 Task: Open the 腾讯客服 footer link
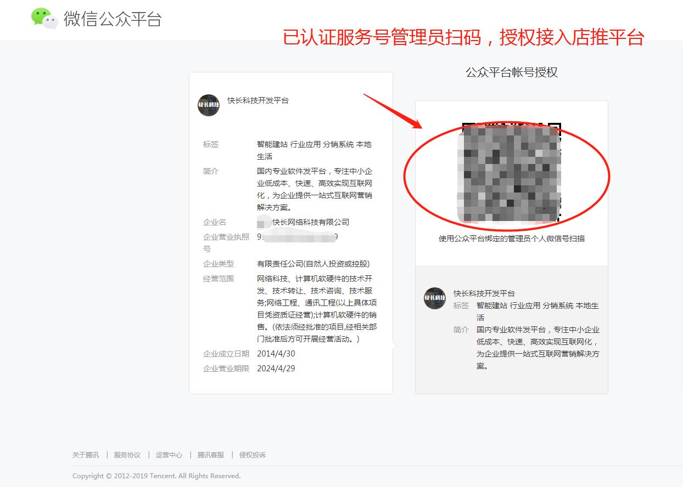[x=211, y=455]
